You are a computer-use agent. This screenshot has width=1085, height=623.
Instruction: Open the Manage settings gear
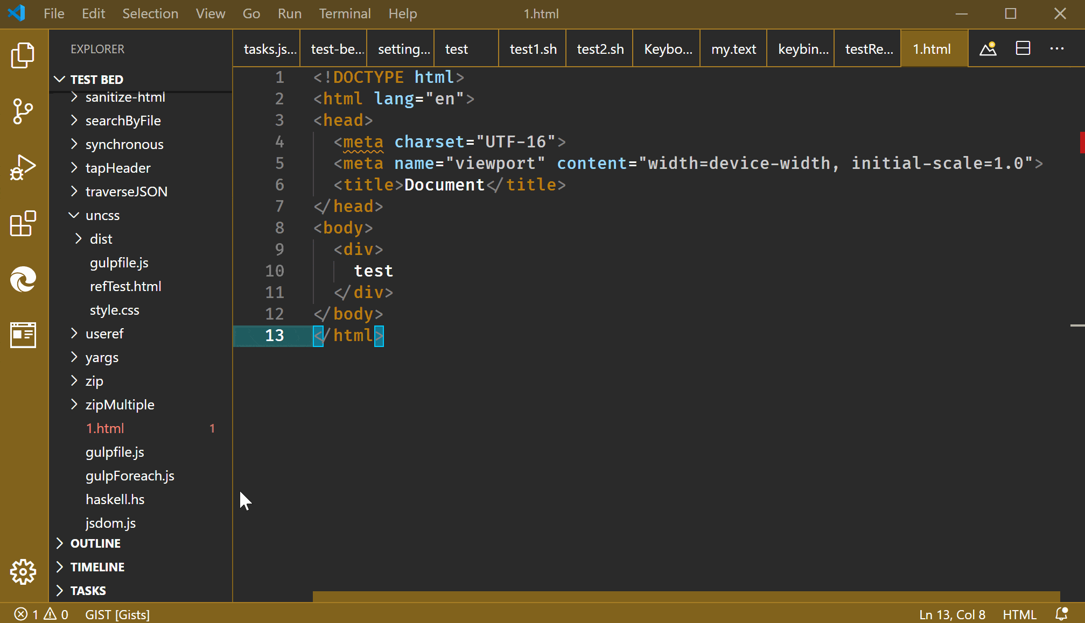pos(23,571)
